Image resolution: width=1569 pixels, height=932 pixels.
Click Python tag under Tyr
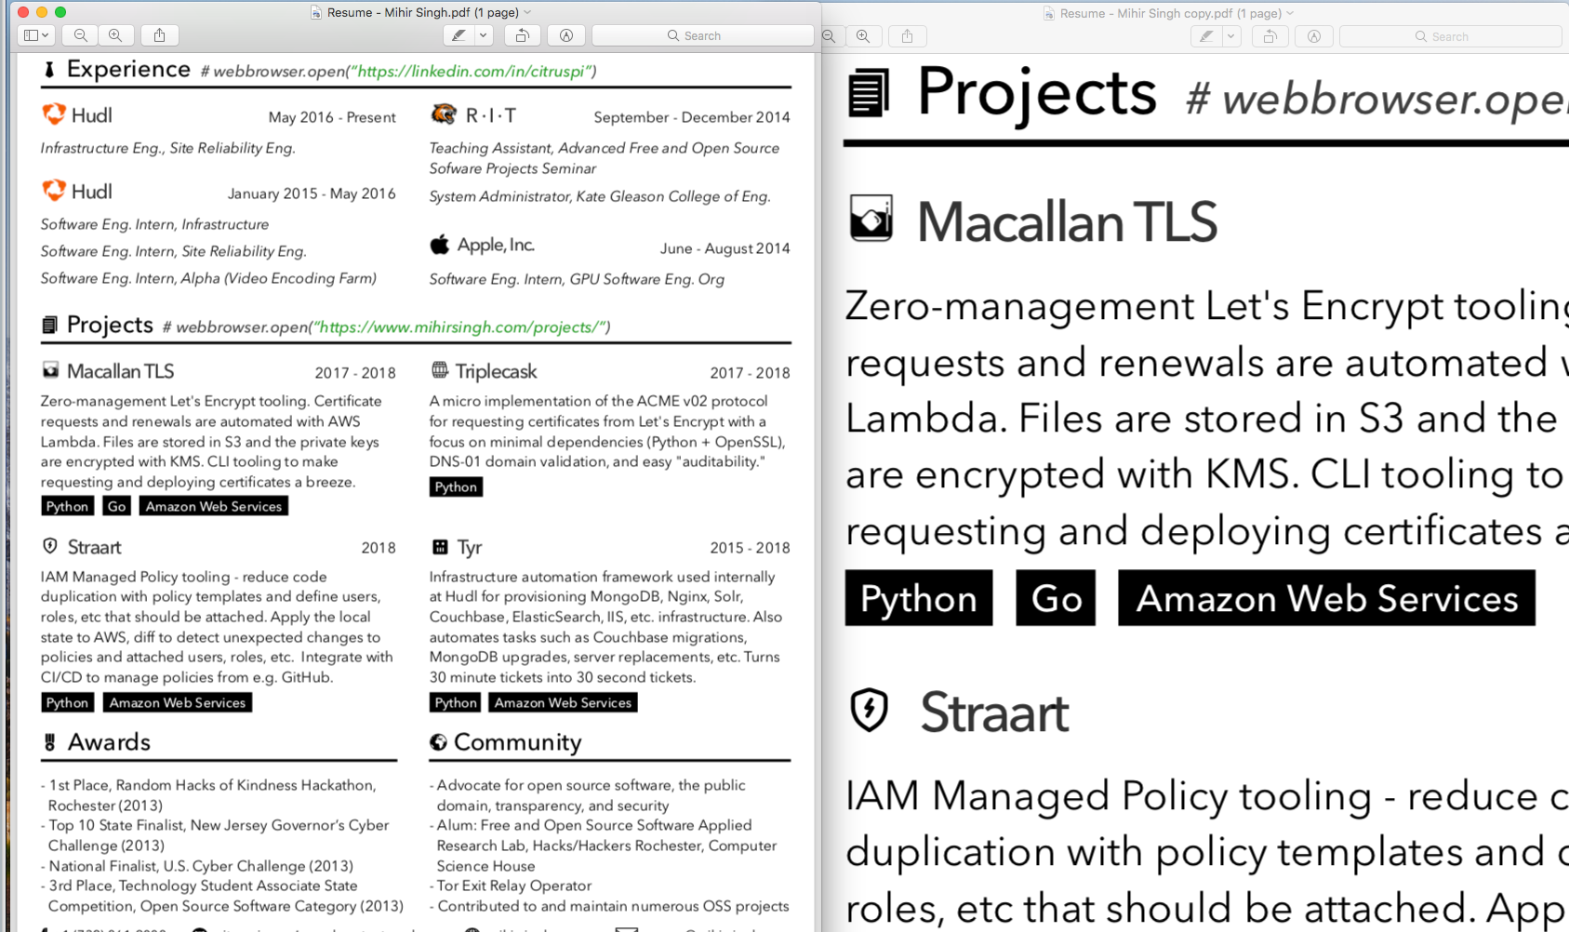click(x=456, y=702)
